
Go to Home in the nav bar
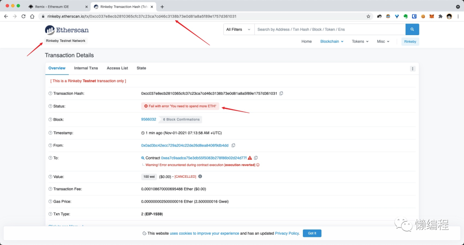coord(306,42)
